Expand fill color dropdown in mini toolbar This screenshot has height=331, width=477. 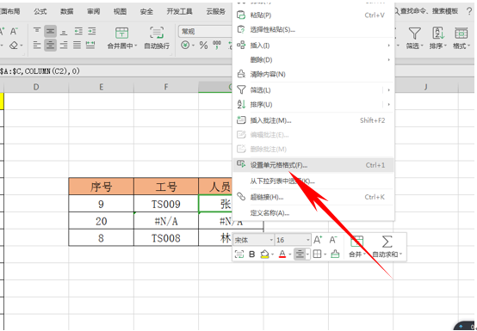click(x=273, y=254)
